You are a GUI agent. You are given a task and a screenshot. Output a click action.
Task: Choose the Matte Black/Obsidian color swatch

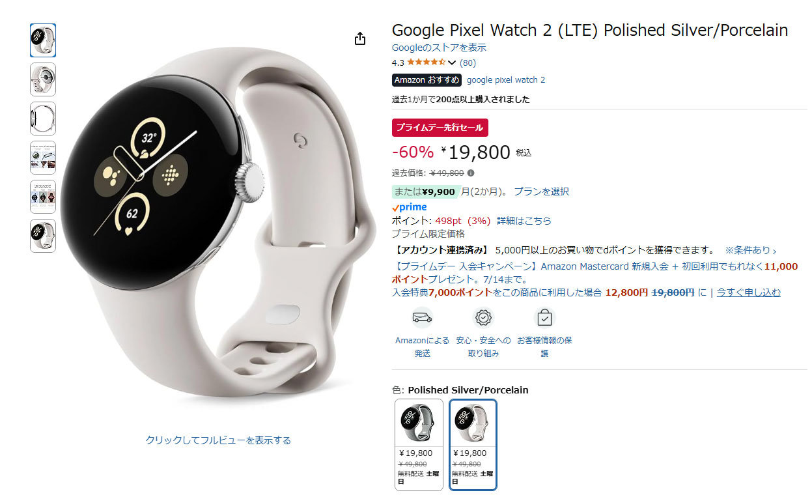click(419, 444)
